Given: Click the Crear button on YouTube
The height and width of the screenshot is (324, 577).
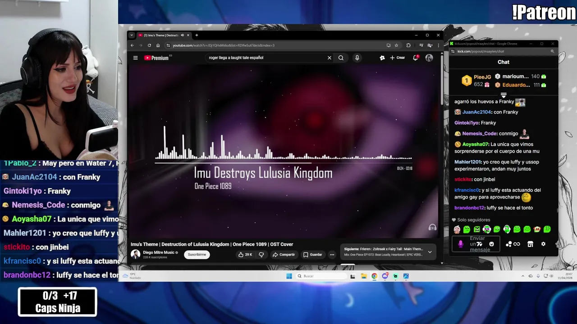Looking at the screenshot, I should click(x=398, y=58).
